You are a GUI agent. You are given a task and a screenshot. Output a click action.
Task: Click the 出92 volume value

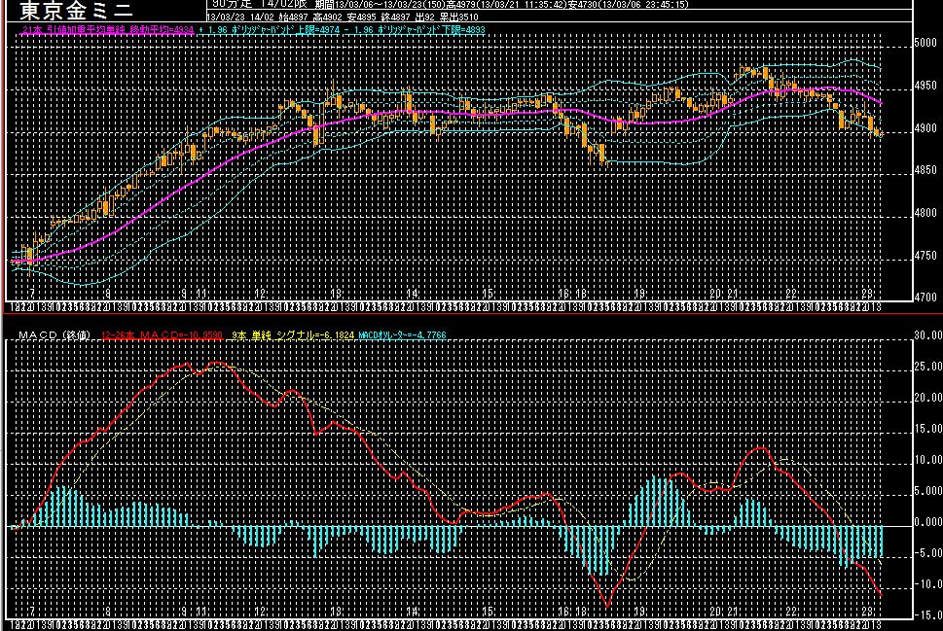pyautogui.click(x=426, y=17)
